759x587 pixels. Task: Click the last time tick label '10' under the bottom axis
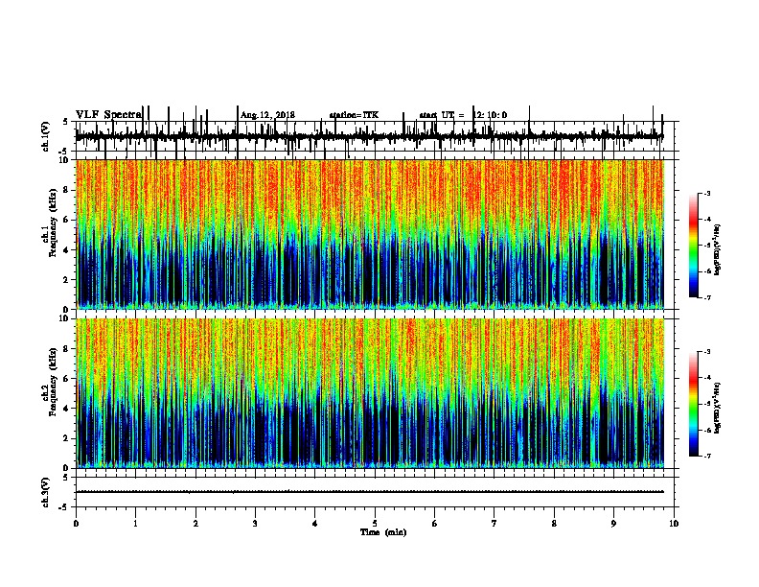pos(674,523)
